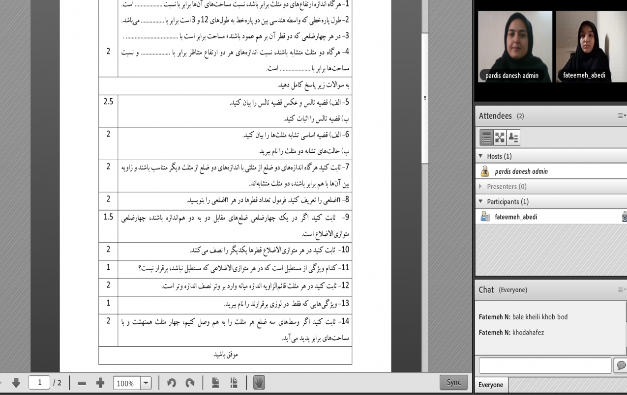Click the participant icon beside fateemeh_abedi in Attendees
This screenshot has width=627, height=395.
coord(485,217)
